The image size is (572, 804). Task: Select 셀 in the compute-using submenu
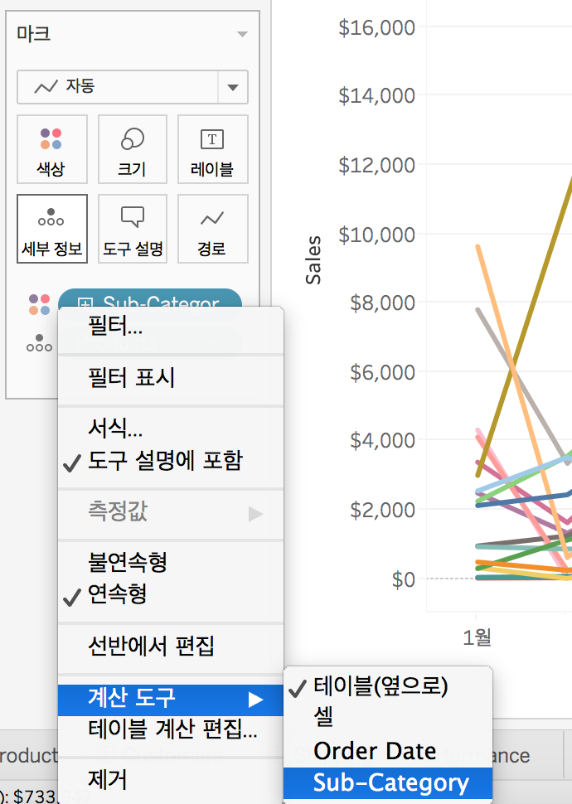(x=388, y=717)
